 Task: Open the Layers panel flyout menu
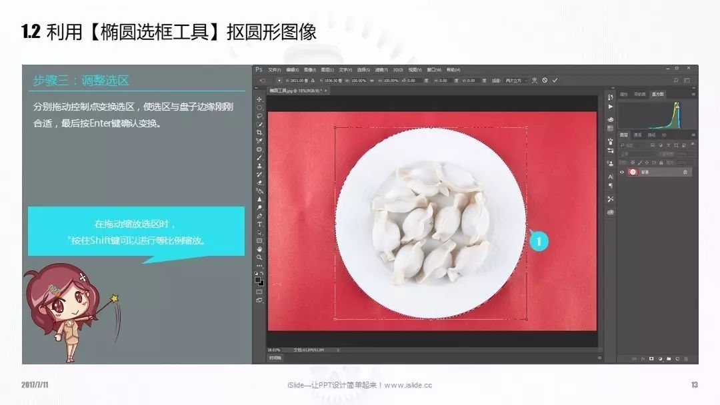coord(693,135)
